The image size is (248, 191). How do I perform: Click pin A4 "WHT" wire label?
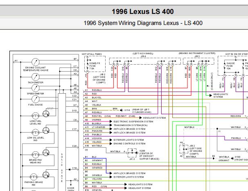(x=95, y=101)
